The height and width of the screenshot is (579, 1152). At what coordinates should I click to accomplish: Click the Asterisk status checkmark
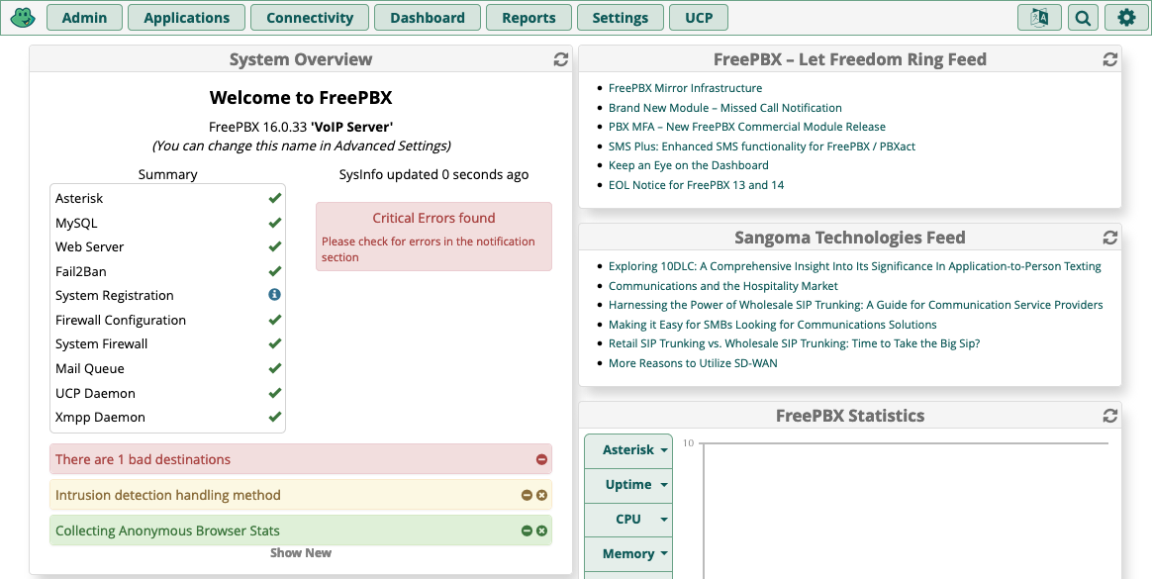point(275,198)
